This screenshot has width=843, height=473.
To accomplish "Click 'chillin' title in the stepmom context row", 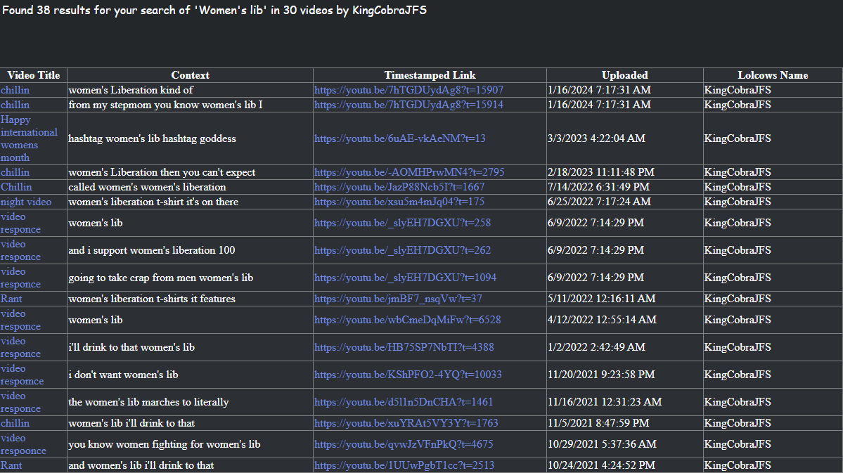I will (15, 104).
